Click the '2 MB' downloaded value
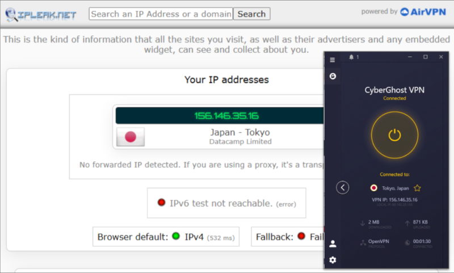The width and height of the screenshot is (454, 273). [x=374, y=222]
